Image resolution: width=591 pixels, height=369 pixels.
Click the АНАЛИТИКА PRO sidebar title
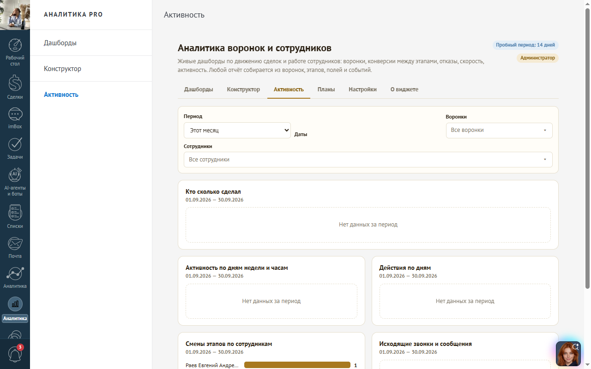(x=73, y=15)
